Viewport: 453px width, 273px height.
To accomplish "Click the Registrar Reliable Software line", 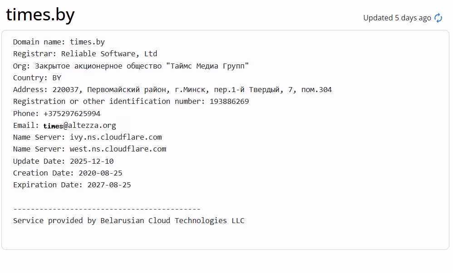I will coord(85,54).
